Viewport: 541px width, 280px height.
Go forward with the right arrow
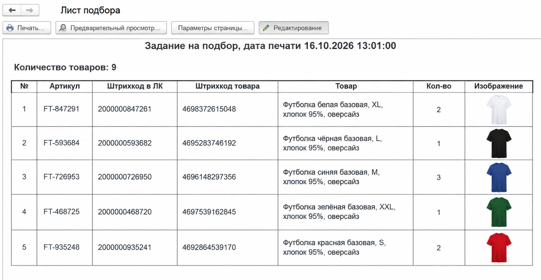(30, 10)
